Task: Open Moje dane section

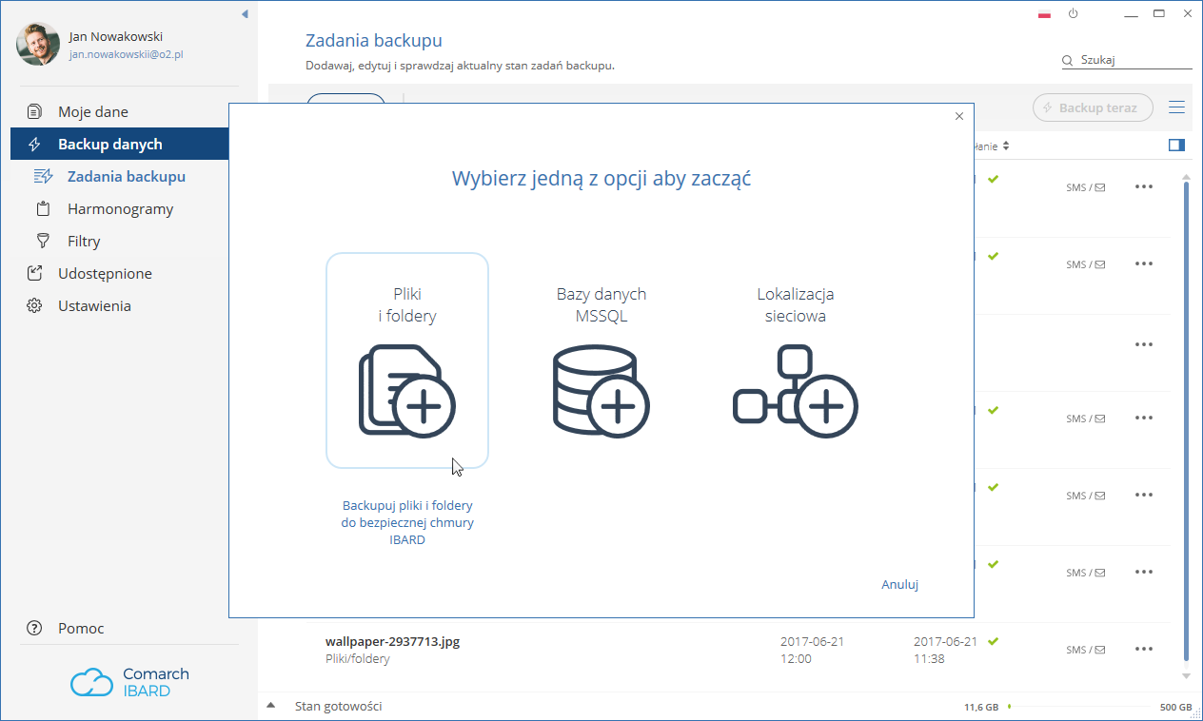Action: click(x=92, y=111)
